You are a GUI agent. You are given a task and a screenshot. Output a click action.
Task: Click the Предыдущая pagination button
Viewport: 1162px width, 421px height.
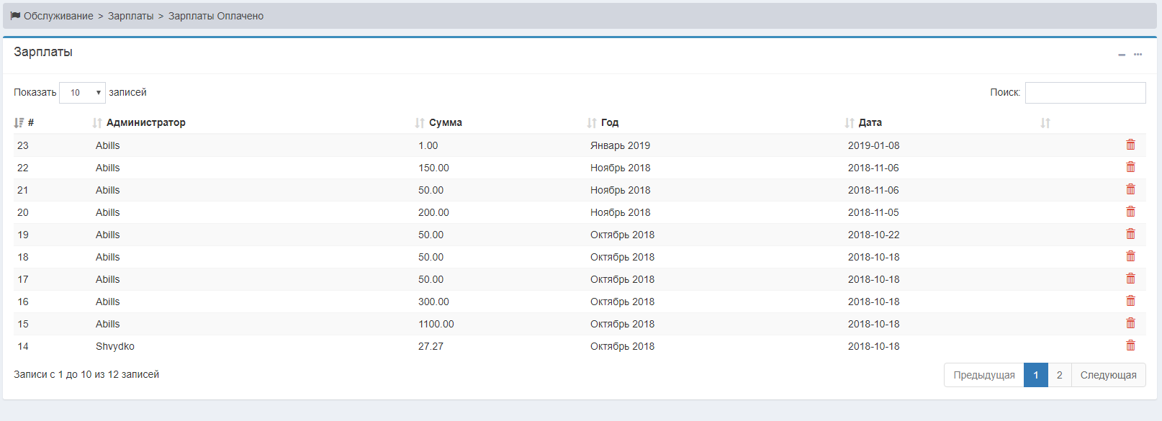pyautogui.click(x=983, y=375)
